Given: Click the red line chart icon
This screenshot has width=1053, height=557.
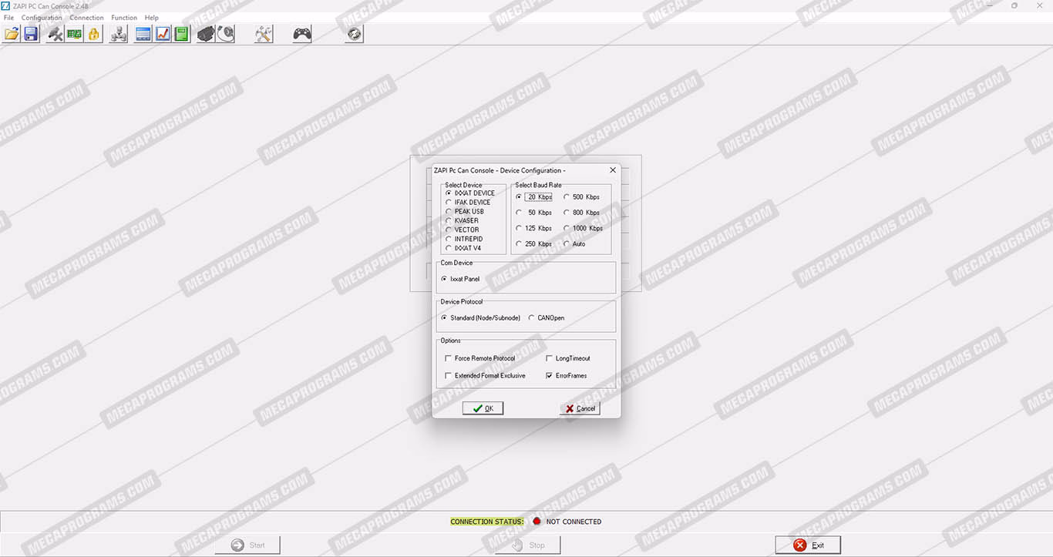Looking at the screenshot, I should (x=163, y=34).
